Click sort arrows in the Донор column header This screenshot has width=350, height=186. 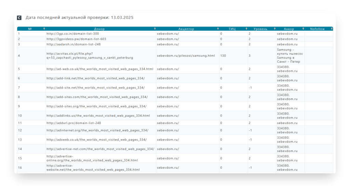(x=154, y=29)
